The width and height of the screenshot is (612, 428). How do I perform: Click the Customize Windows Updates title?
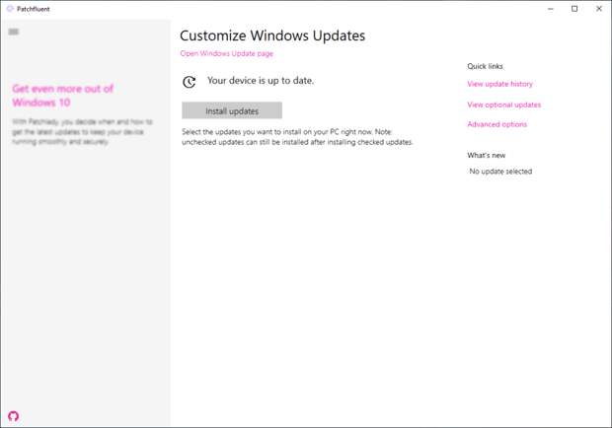(272, 36)
